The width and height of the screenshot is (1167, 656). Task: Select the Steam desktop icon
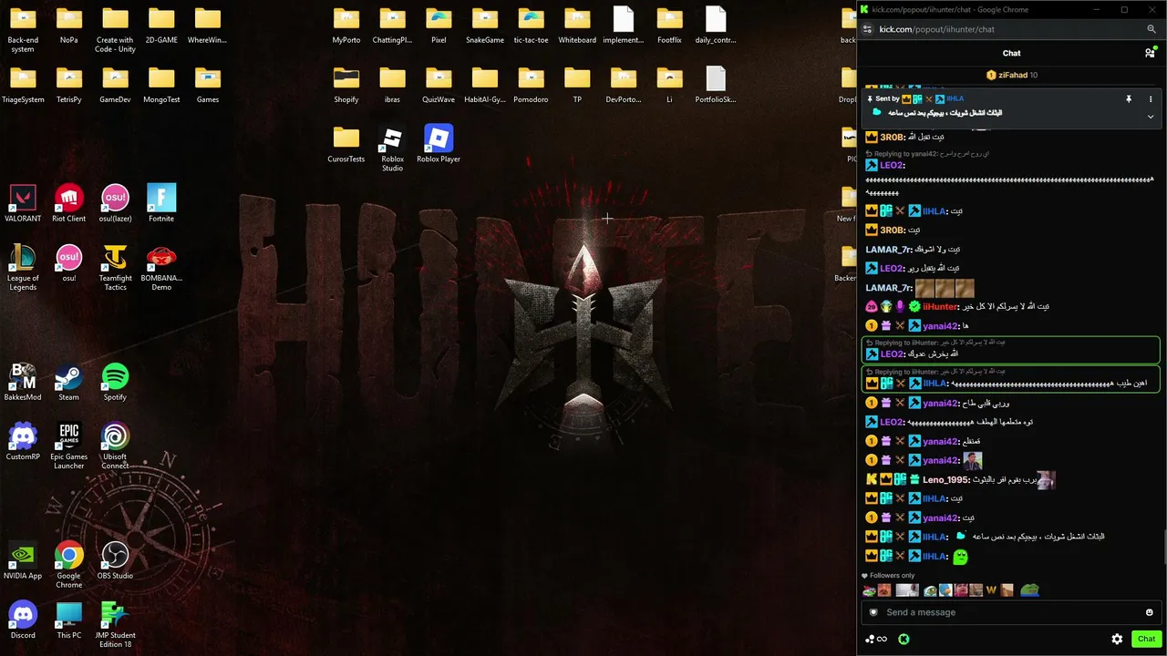coord(69,382)
